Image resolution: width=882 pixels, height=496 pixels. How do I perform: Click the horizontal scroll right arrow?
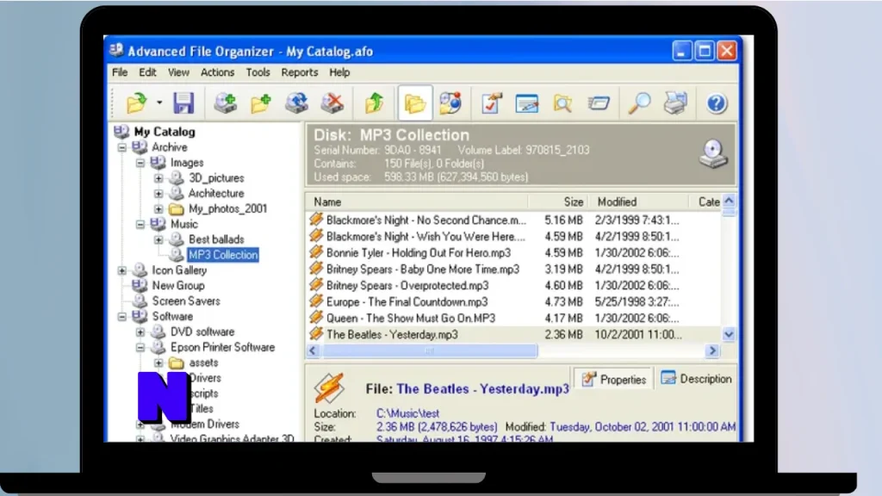point(712,351)
